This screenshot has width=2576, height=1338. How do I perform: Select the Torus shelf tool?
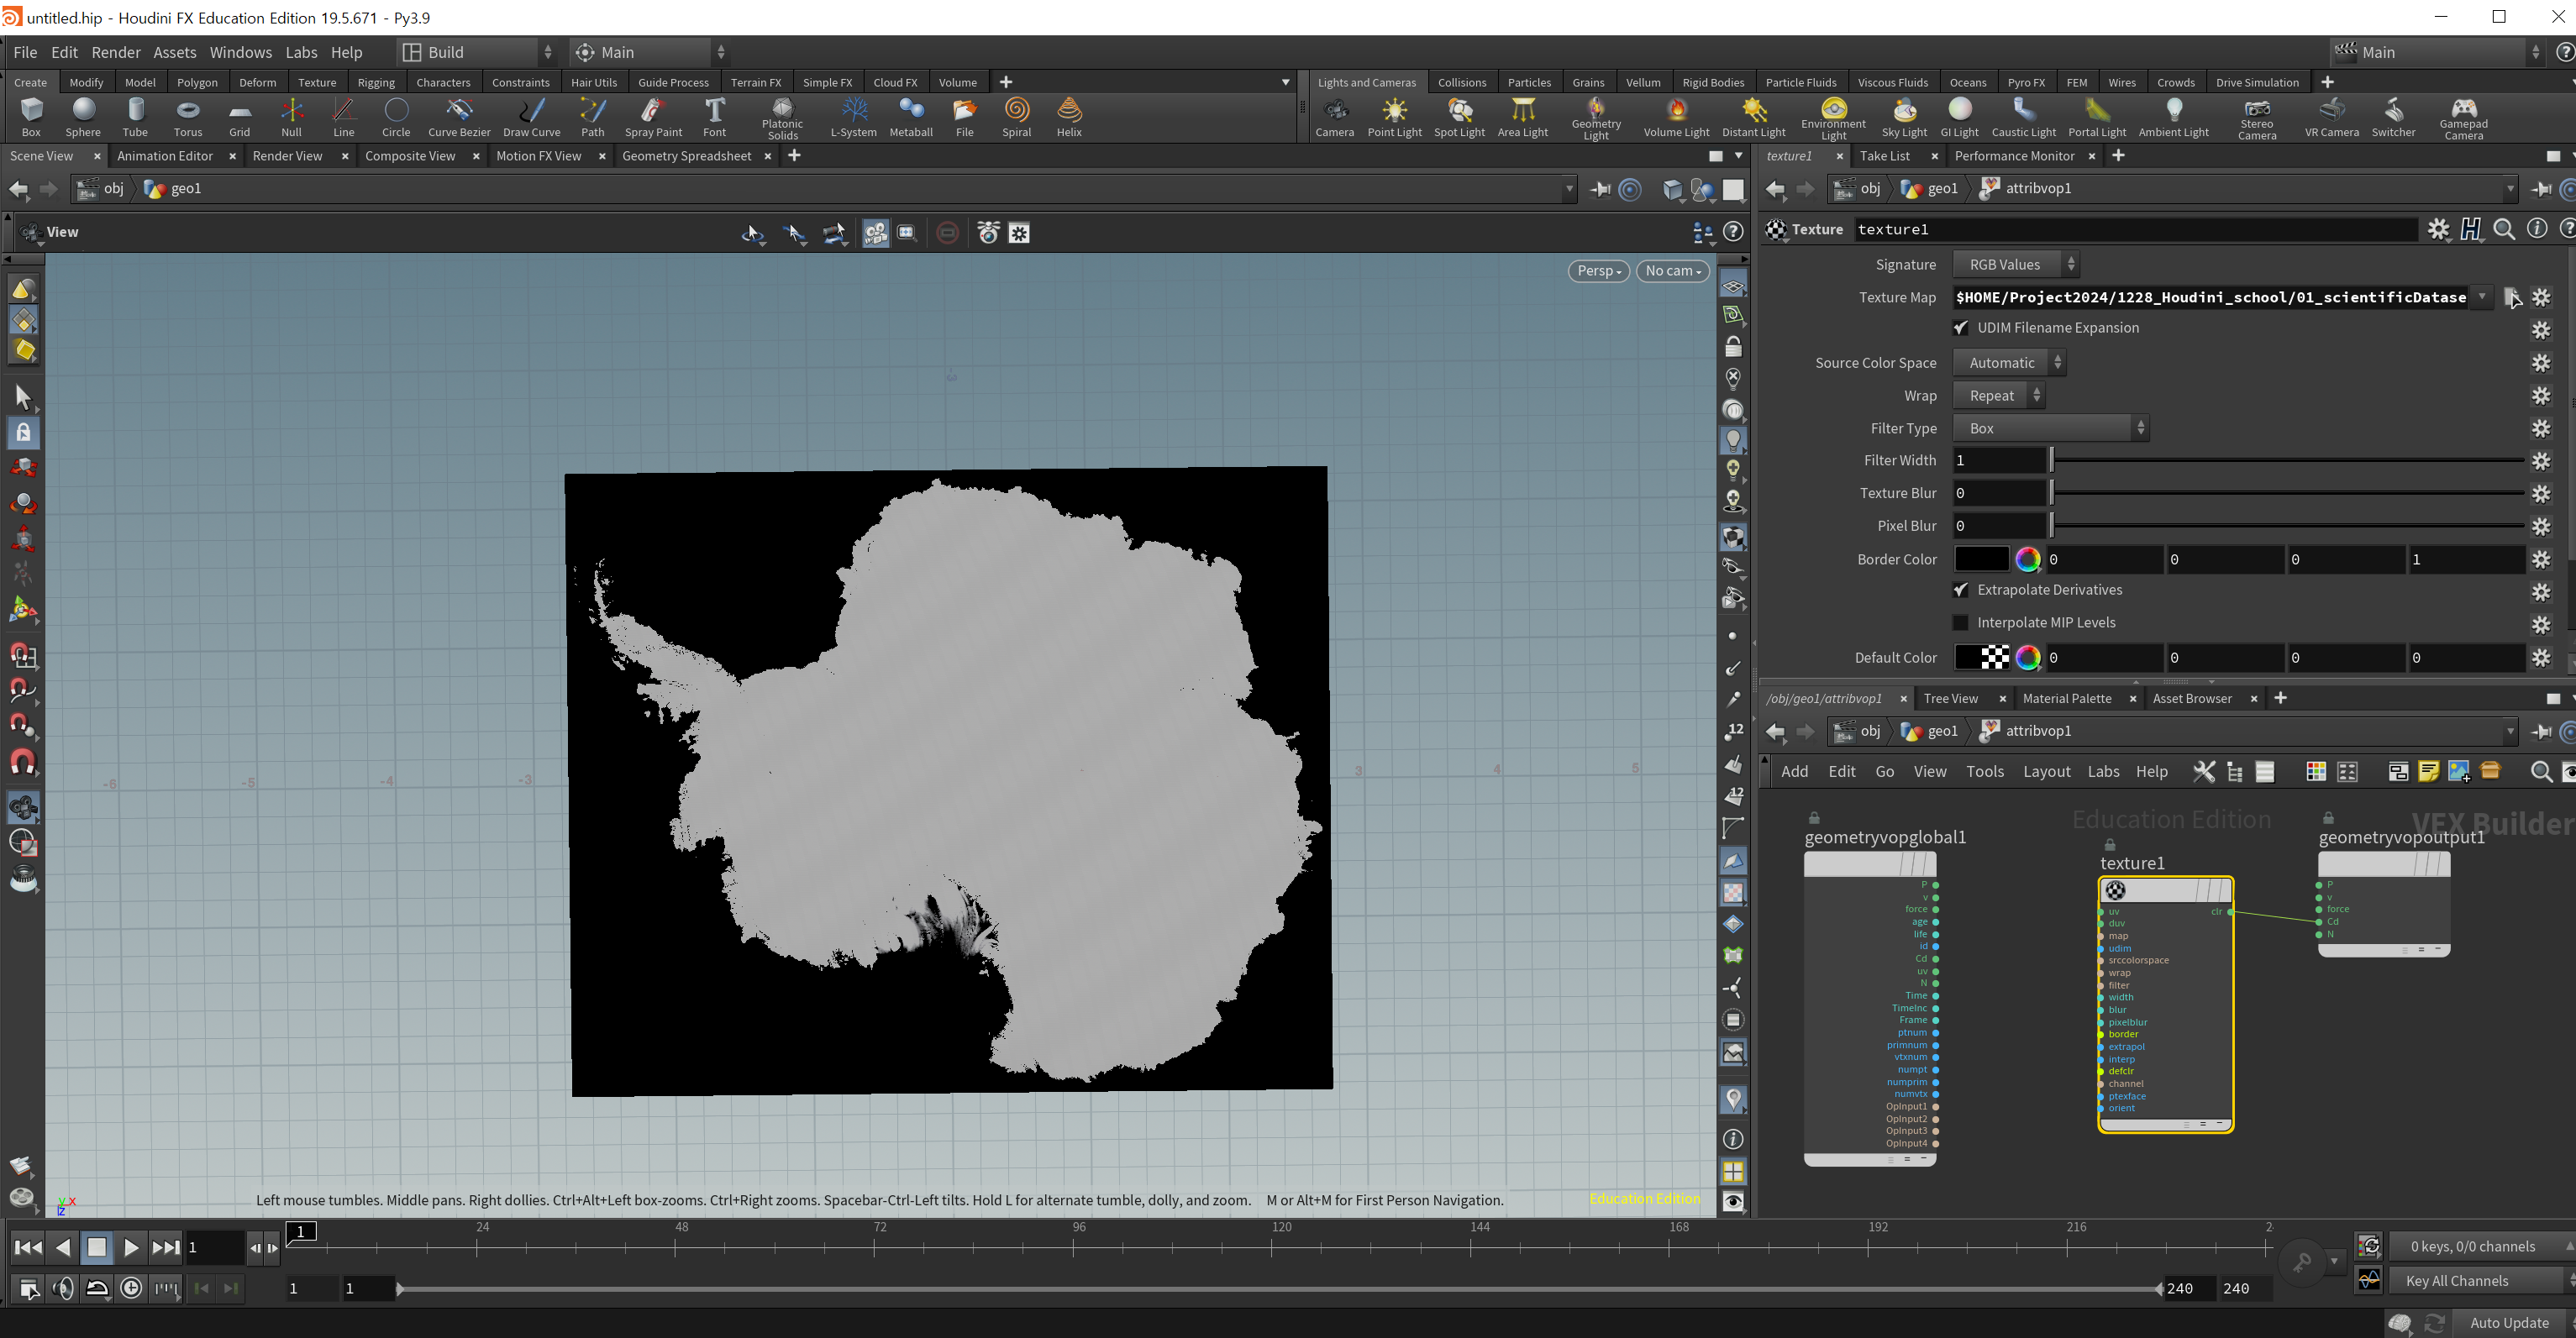(187, 116)
